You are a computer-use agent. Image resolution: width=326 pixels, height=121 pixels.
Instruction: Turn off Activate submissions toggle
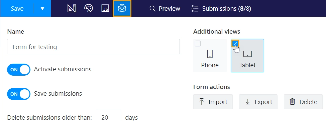click(x=19, y=69)
